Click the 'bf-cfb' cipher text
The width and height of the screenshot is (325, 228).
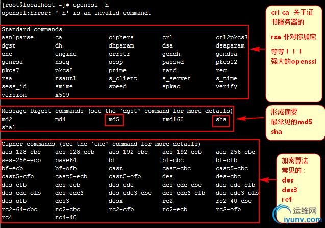pos(227,160)
